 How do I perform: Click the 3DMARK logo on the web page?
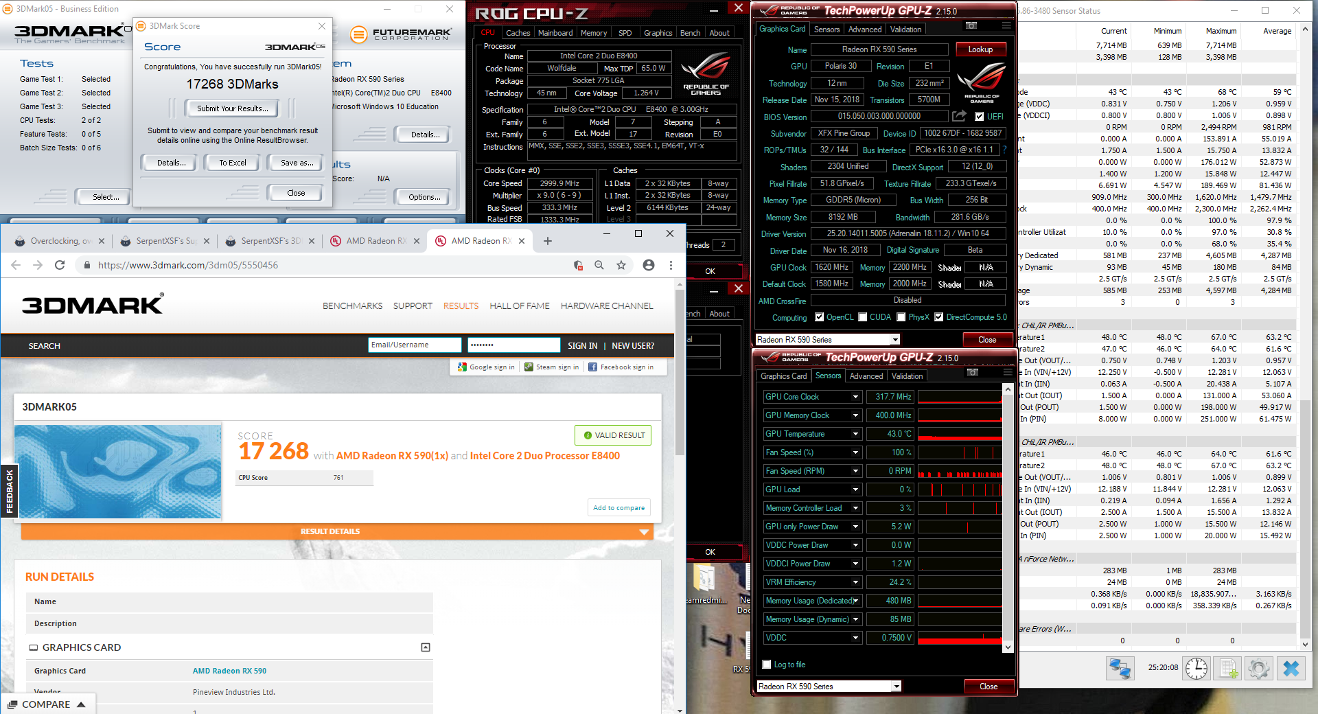[93, 304]
